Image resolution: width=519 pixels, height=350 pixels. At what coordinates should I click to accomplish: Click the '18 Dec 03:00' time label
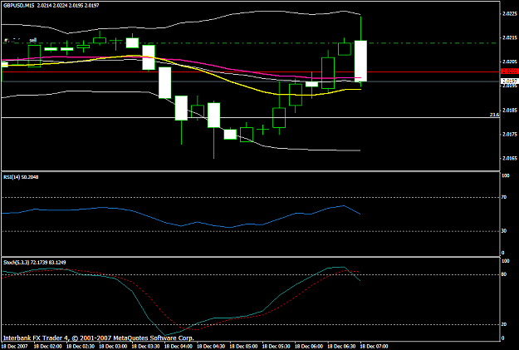click(x=113, y=347)
